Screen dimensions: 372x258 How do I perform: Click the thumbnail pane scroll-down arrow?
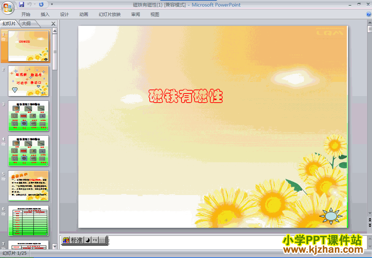coord(55,246)
